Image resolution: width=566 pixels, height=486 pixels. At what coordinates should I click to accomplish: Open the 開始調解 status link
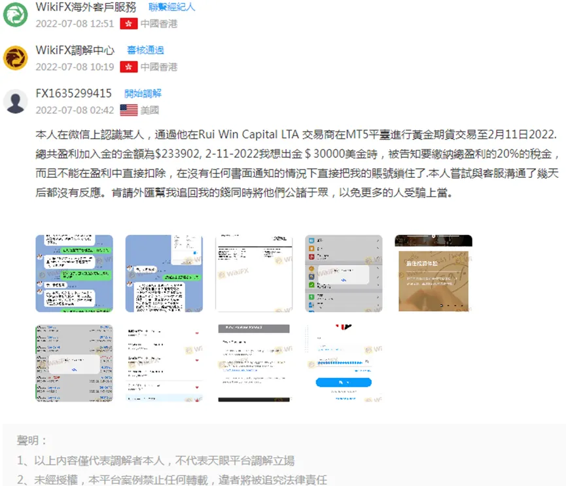click(x=143, y=94)
